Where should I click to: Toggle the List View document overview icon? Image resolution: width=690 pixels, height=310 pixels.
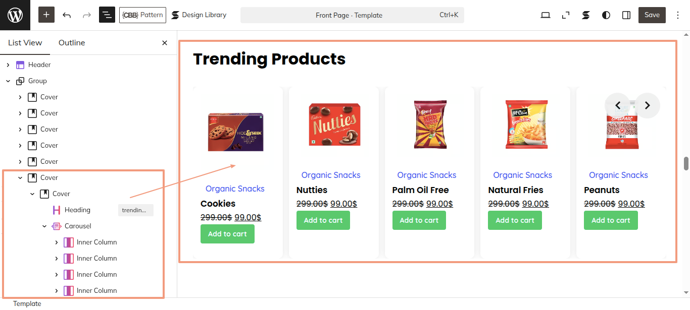[x=107, y=15]
